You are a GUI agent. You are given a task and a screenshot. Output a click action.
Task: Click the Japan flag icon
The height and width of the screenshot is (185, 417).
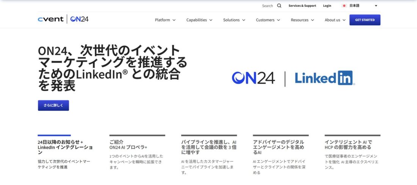[x=344, y=6]
